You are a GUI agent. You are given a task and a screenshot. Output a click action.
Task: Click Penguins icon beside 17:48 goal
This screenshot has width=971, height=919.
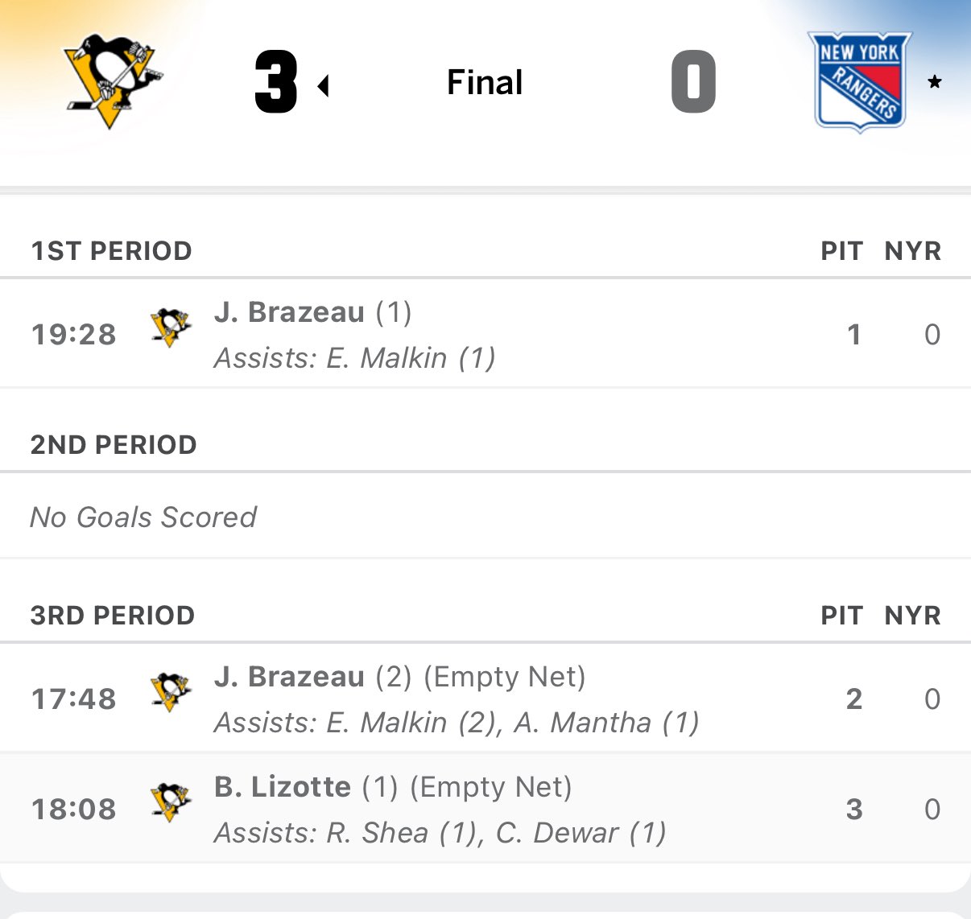171,692
